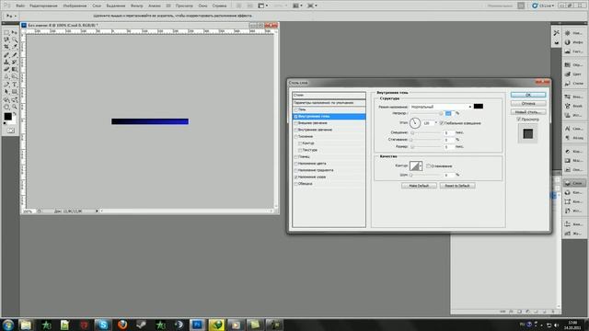Open the Arrange Documents dropdown
Viewport: 589px width, 331px height.
click(298, 6)
